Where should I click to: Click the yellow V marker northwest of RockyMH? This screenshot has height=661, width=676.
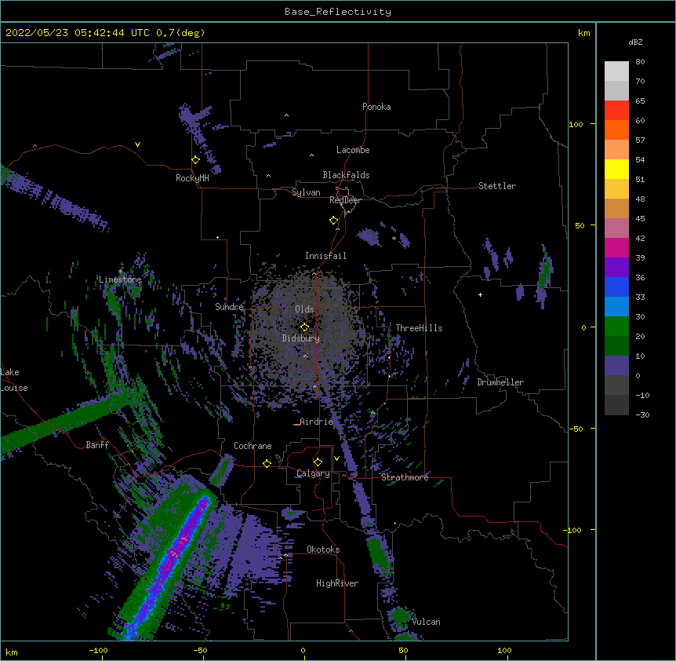pos(137,144)
